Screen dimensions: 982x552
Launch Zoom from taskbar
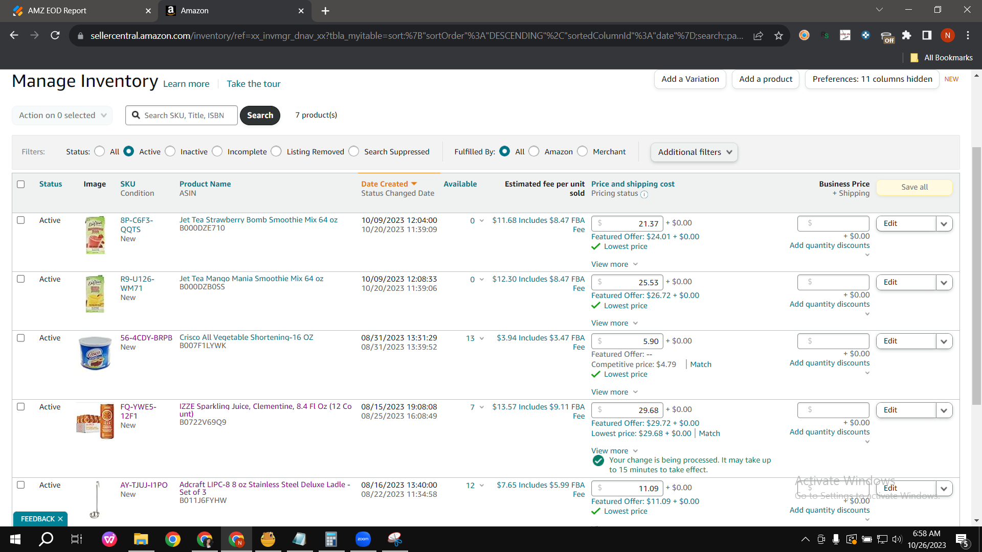pyautogui.click(x=363, y=539)
